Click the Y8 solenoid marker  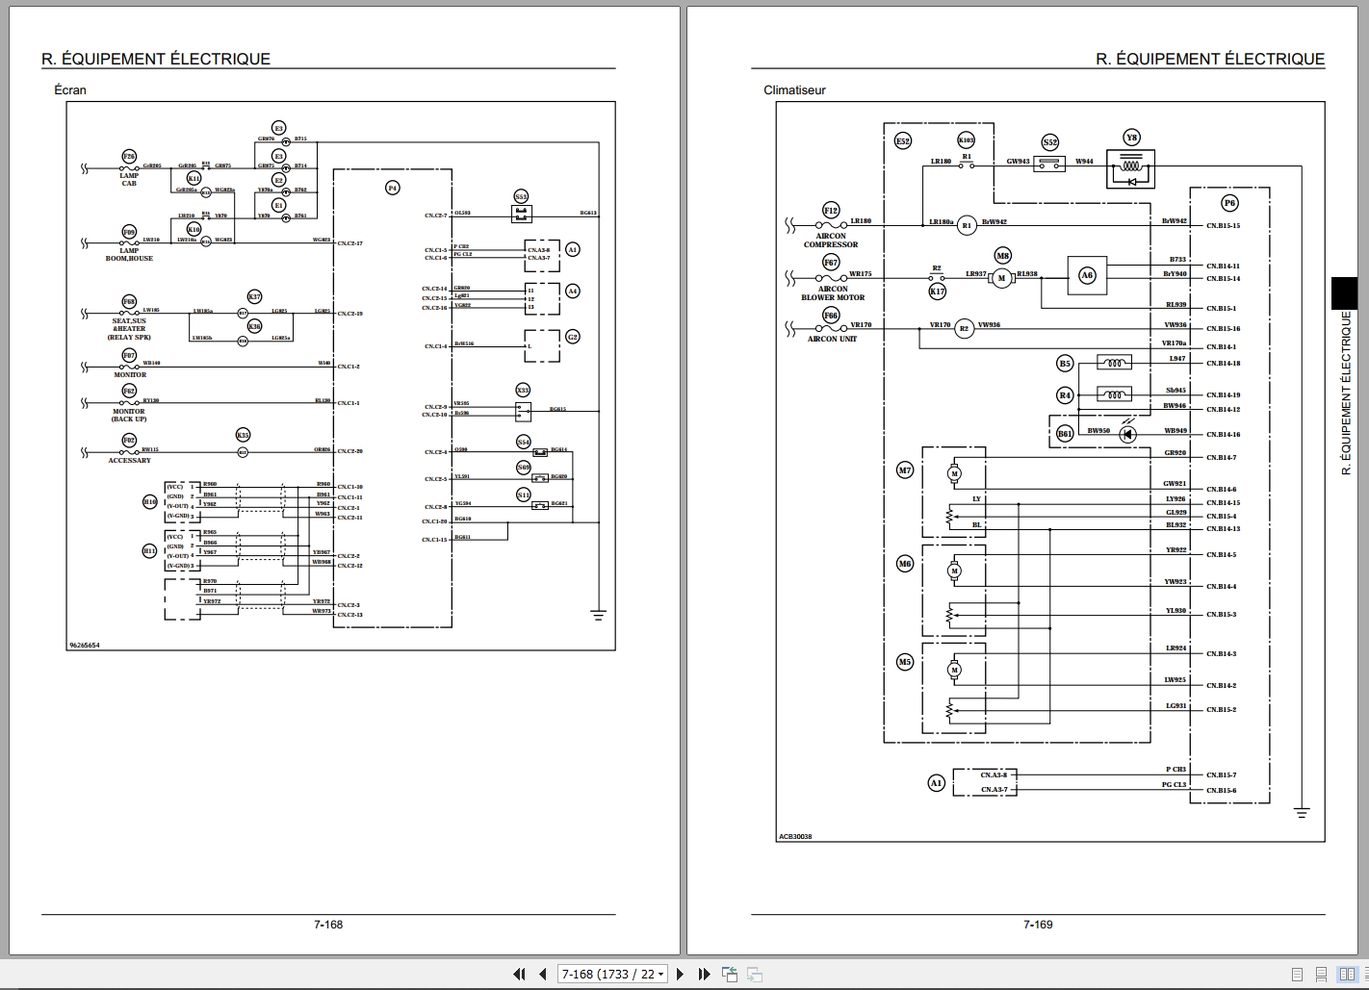click(x=1131, y=137)
